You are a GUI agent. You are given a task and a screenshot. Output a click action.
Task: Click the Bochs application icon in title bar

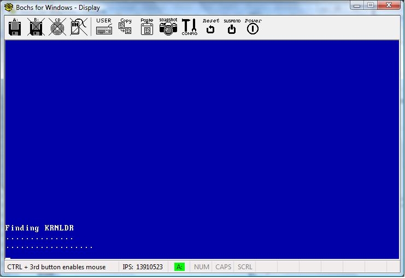click(x=9, y=7)
